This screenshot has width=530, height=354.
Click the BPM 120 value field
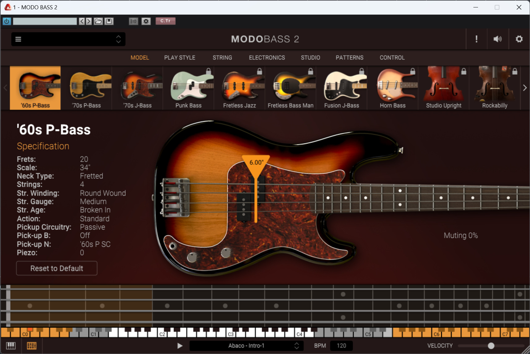(x=341, y=346)
